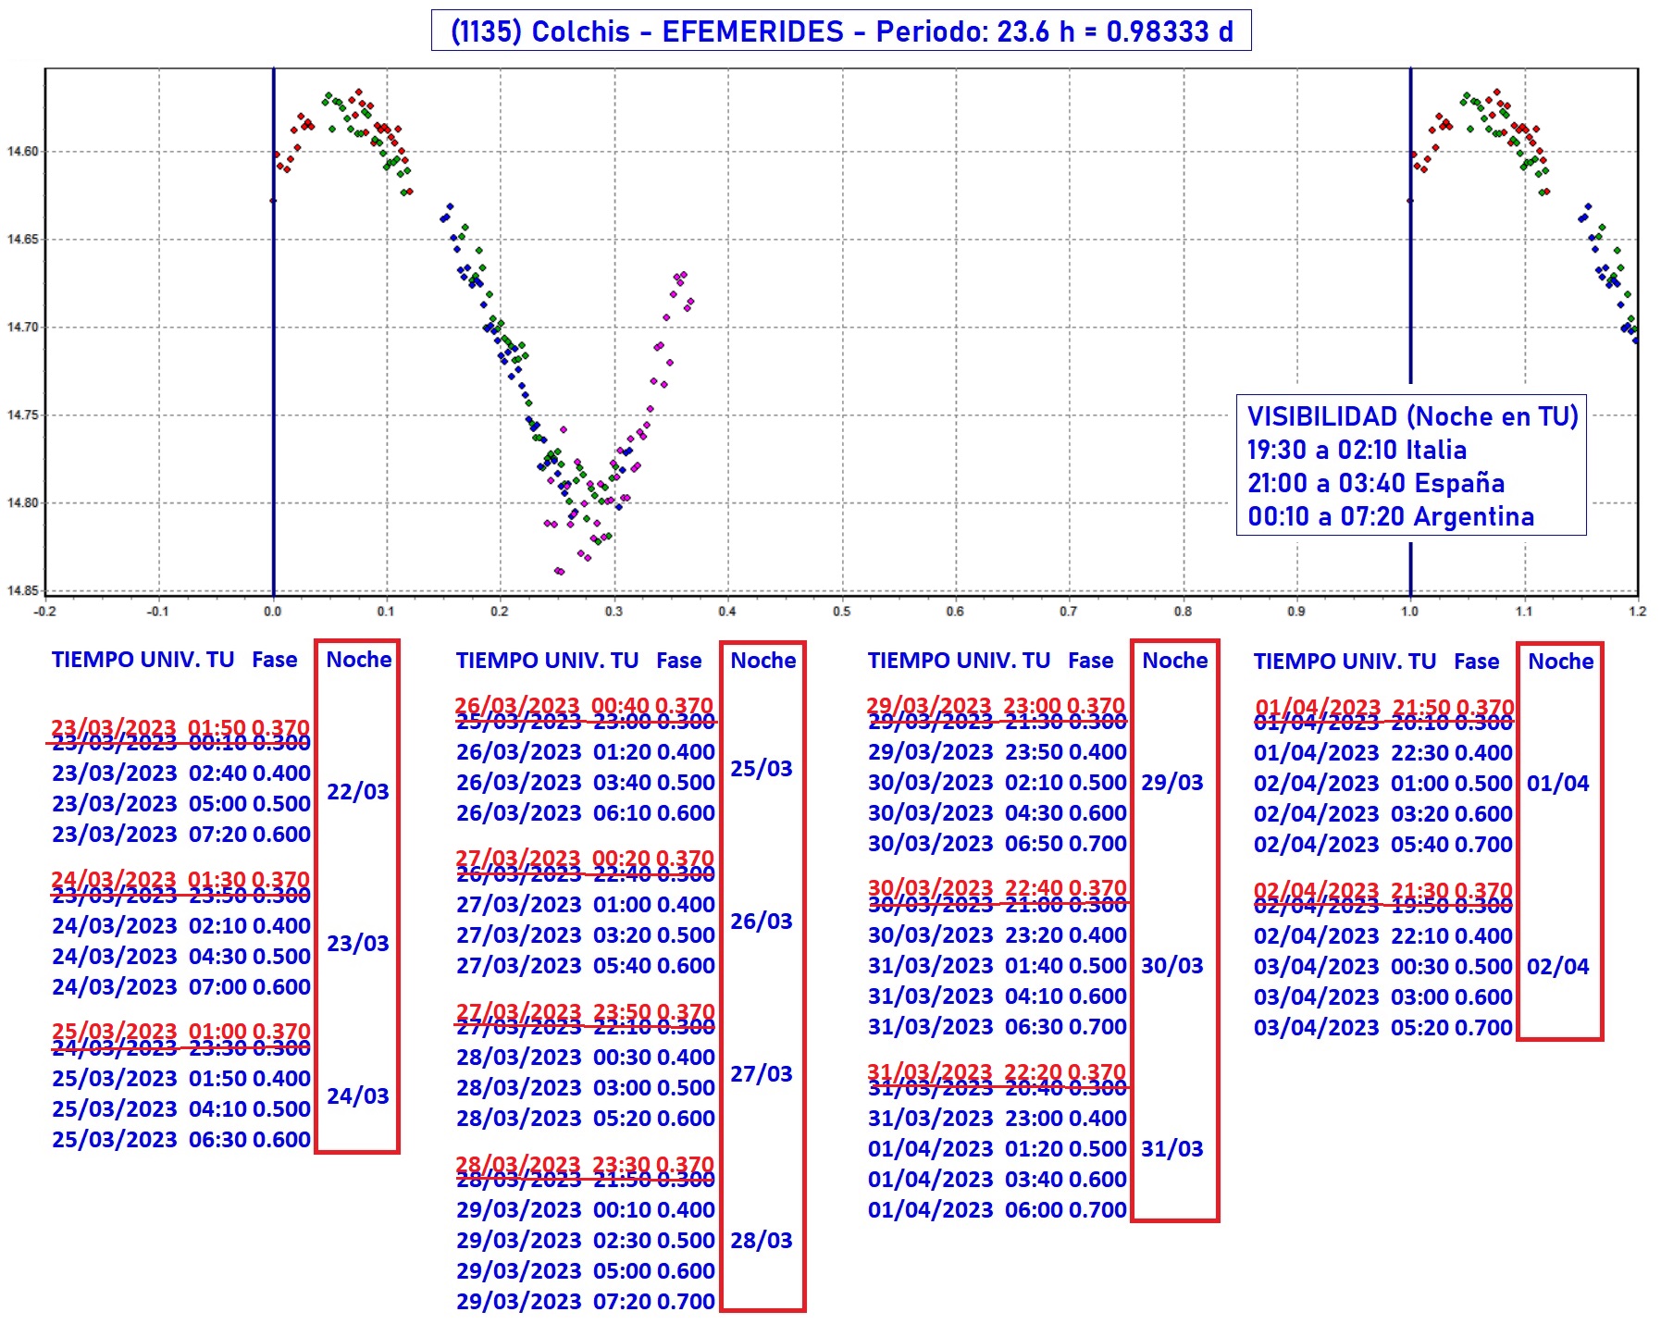Image resolution: width=1661 pixels, height=1324 pixels.
Task: Click night label 30/03
Action: coord(1172,966)
